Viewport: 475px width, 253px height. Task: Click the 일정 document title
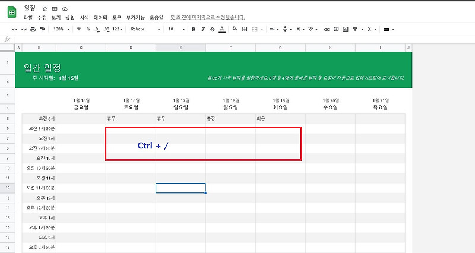click(x=30, y=8)
